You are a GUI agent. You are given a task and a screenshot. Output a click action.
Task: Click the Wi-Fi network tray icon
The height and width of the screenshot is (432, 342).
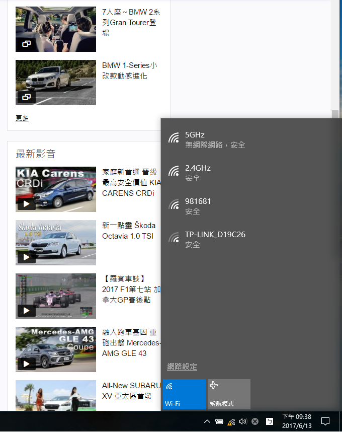point(231,421)
